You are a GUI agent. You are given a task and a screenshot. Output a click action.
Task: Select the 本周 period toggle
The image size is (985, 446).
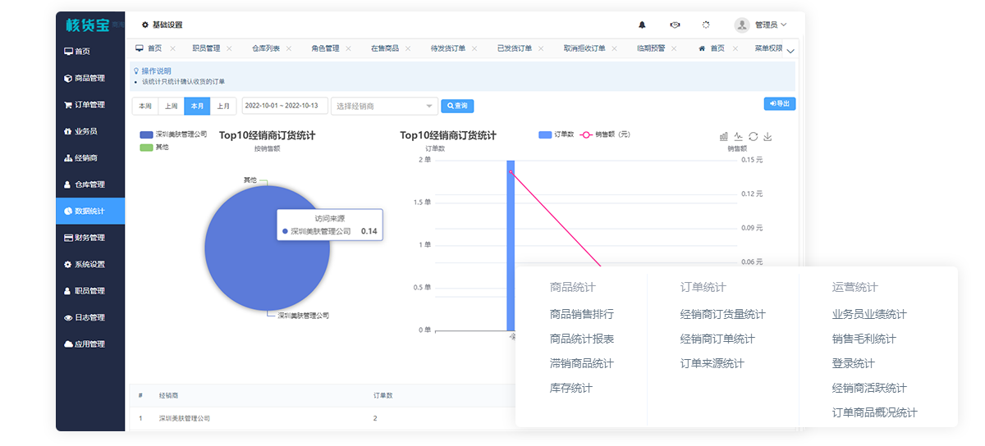[x=145, y=107]
